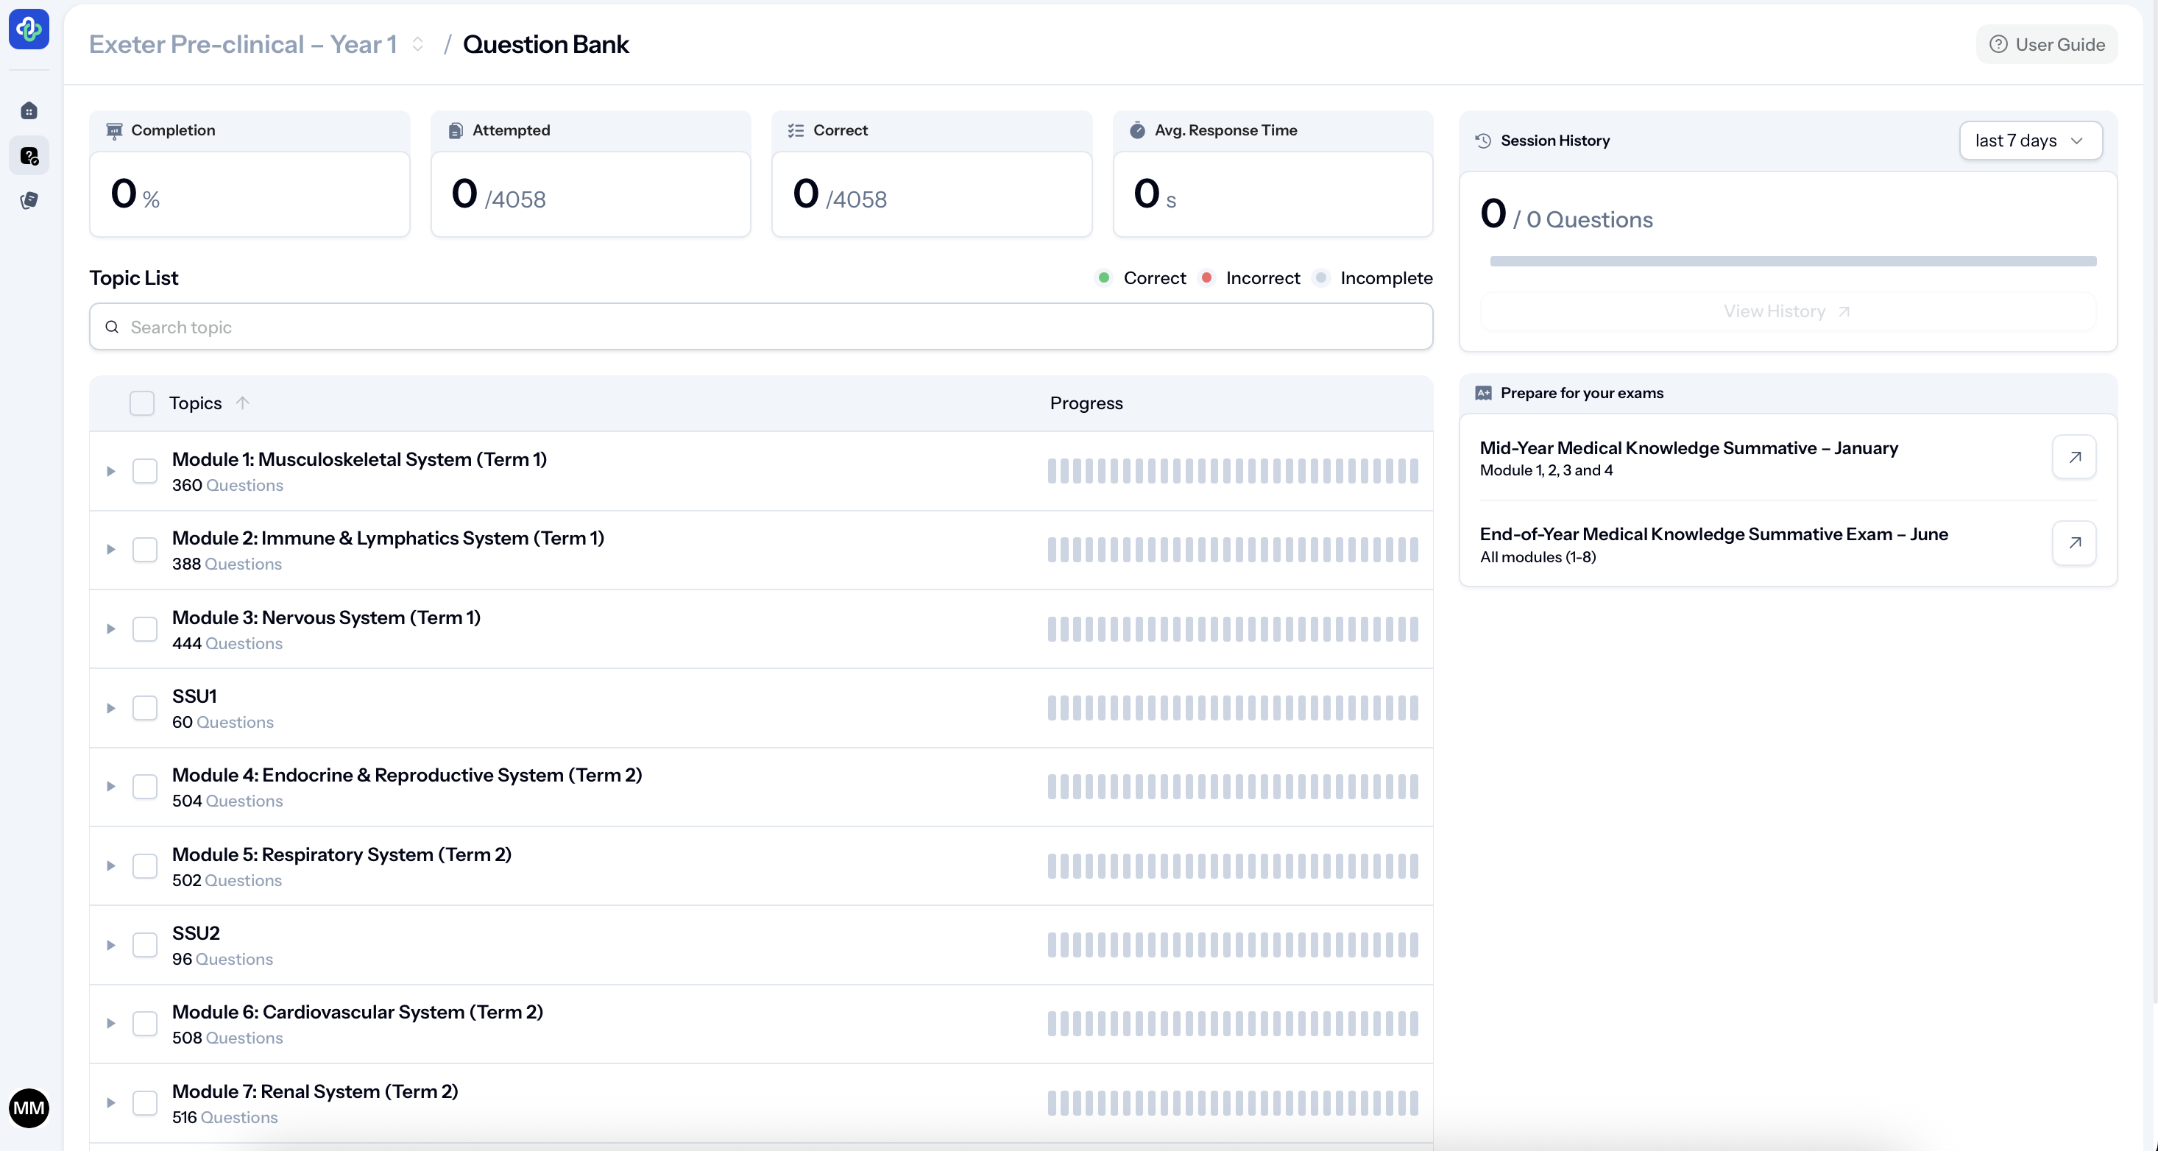
Task: Check the select-all Topics checkbox
Action: coord(141,403)
